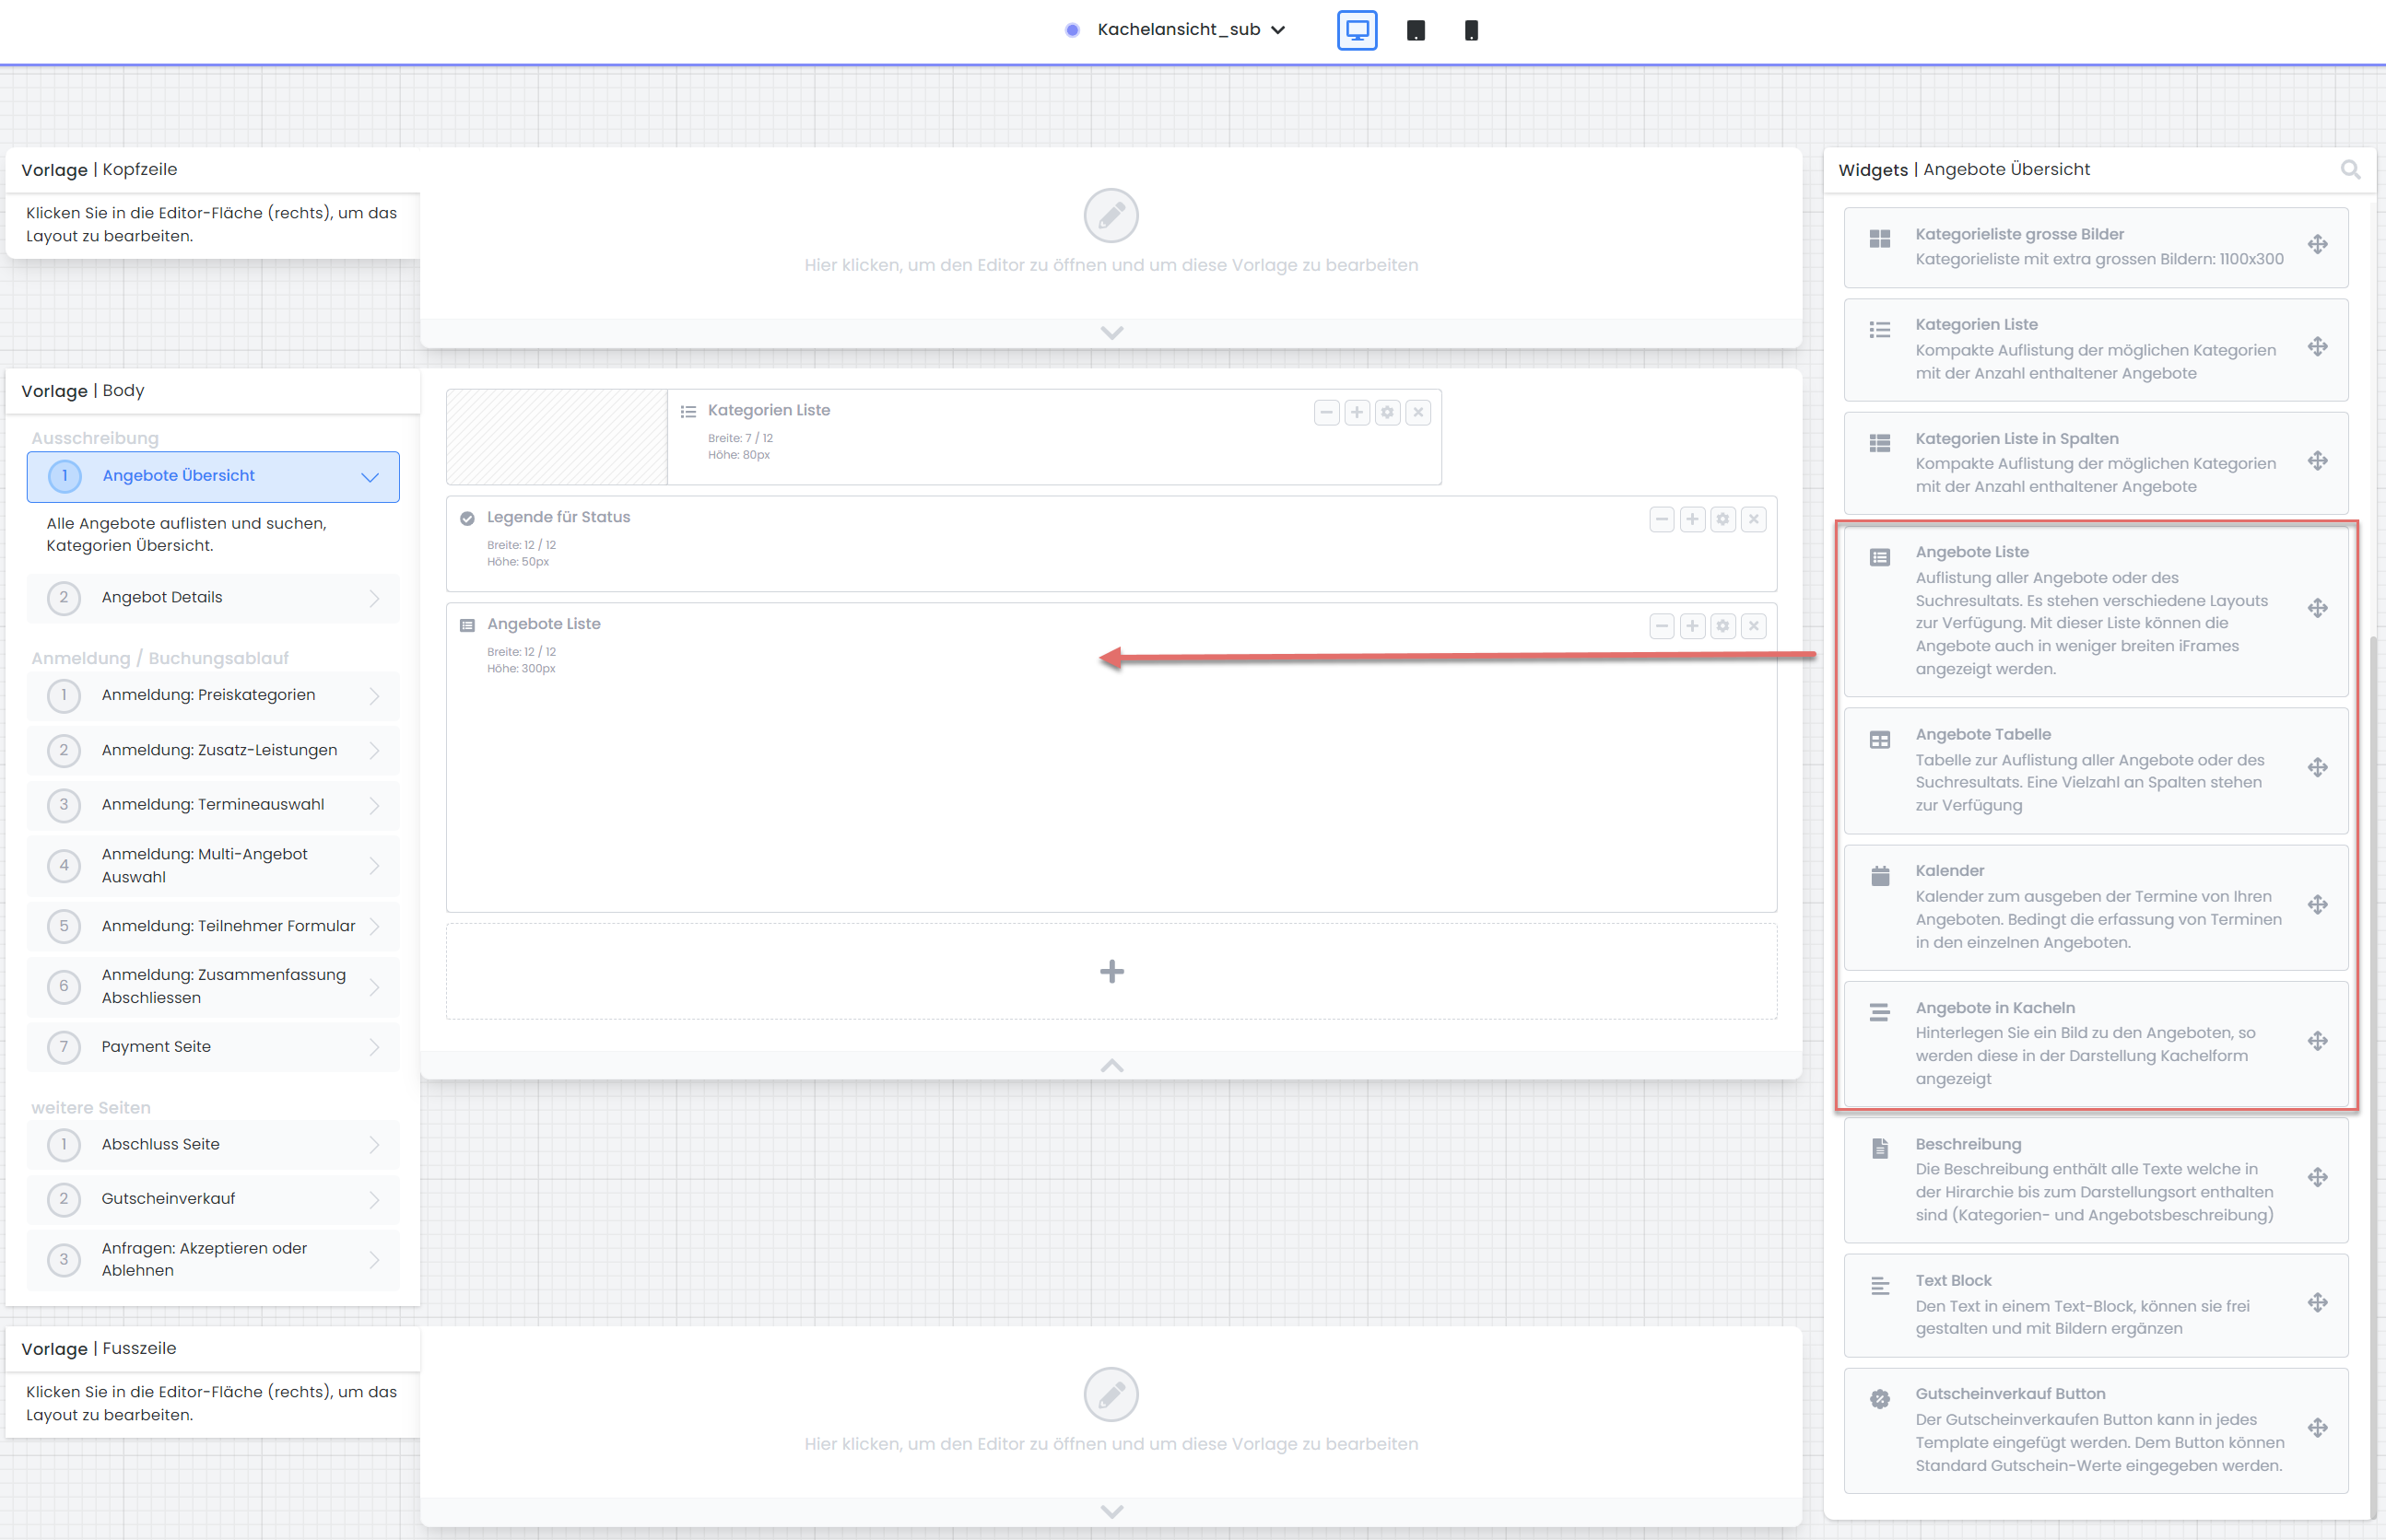Decrease width of Kategorien Liste widget
The width and height of the screenshot is (2386, 1540).
point(1326,412)
